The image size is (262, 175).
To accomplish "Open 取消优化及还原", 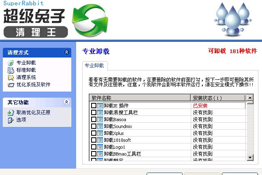I will click(34, 113).
